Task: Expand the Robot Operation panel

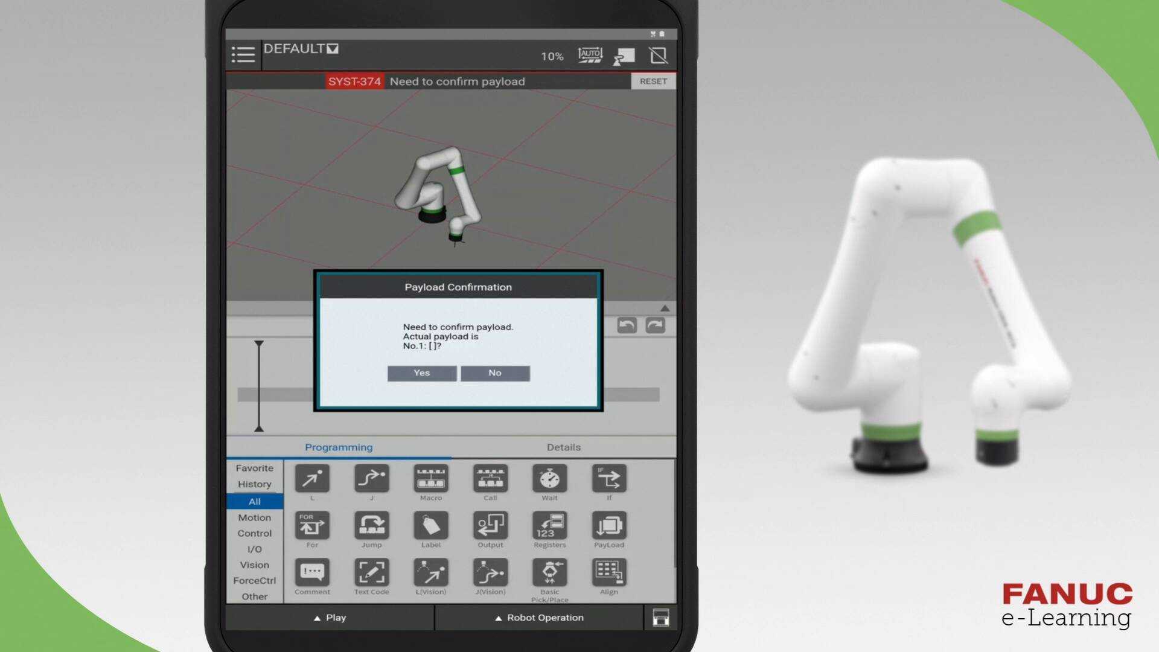Action: [539, 618]
